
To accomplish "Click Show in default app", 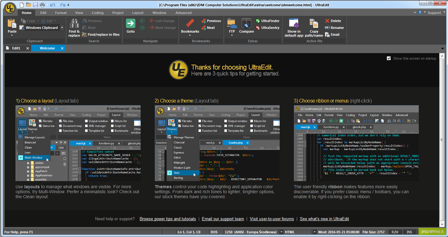I will pos(294,28).
